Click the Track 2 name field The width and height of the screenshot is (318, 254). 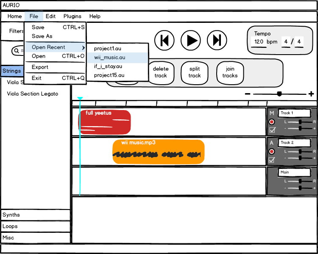[x=294, y=143]
